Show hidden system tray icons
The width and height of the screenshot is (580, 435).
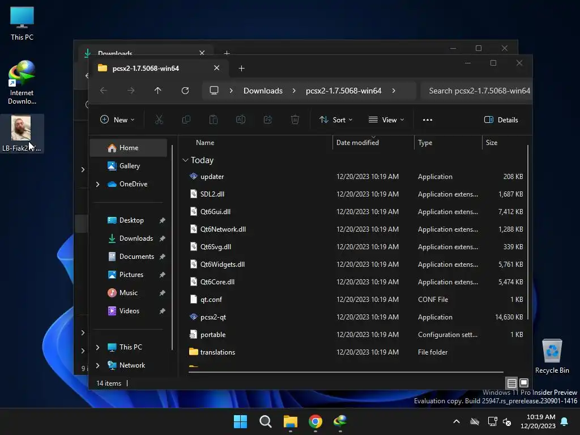coord(457,421)
